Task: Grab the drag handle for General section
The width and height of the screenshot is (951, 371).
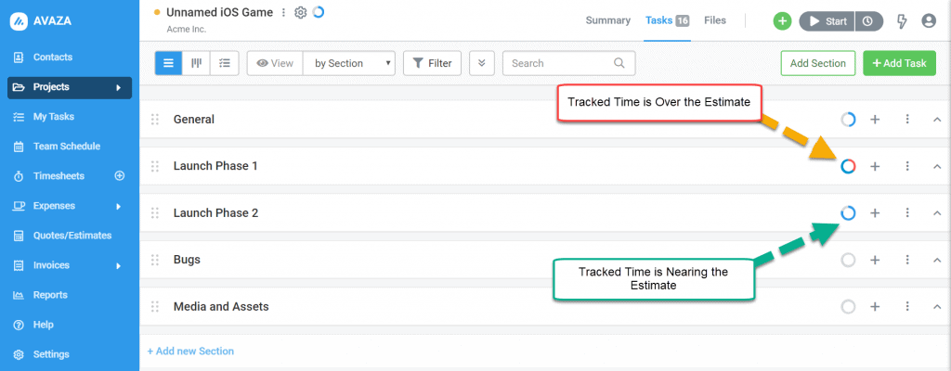Action: 155,120
